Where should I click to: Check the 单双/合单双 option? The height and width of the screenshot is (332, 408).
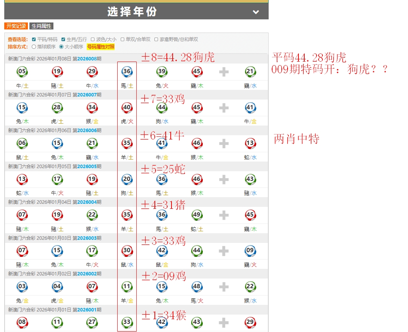[x=122, y=40]
